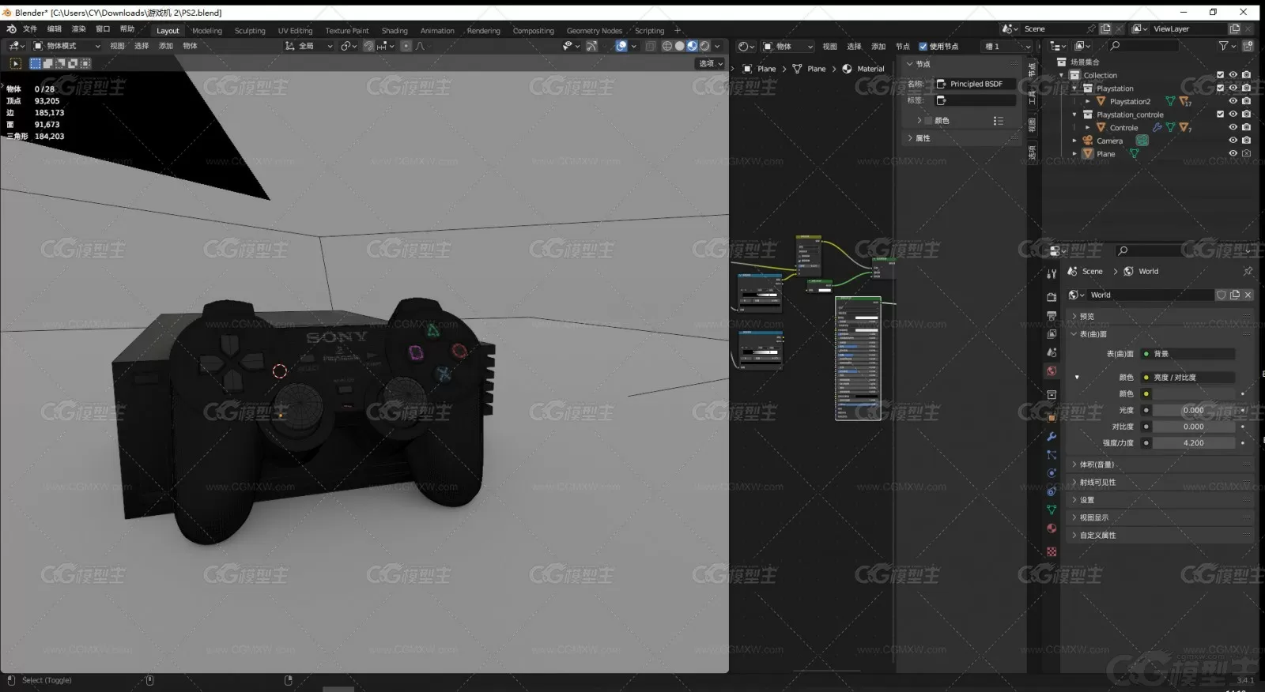
Task: Add new collection in outliner header
Action: point(1248,46)
